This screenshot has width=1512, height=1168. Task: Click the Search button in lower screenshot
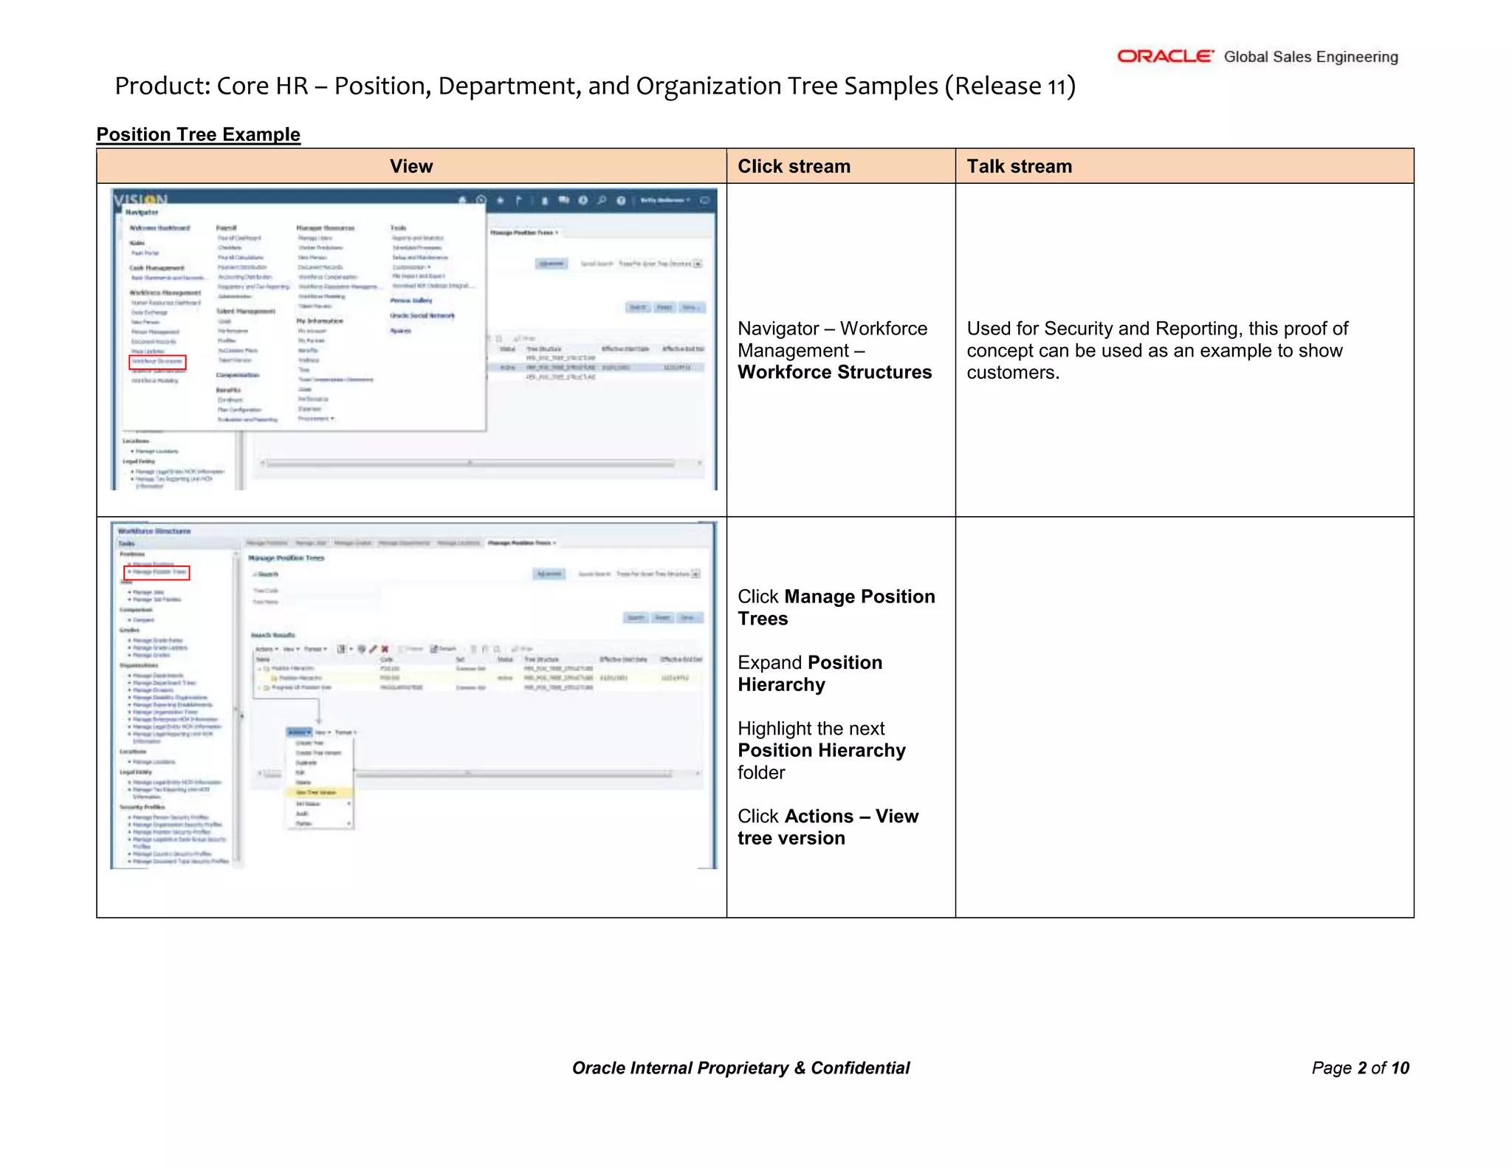(x=636, y=617)
